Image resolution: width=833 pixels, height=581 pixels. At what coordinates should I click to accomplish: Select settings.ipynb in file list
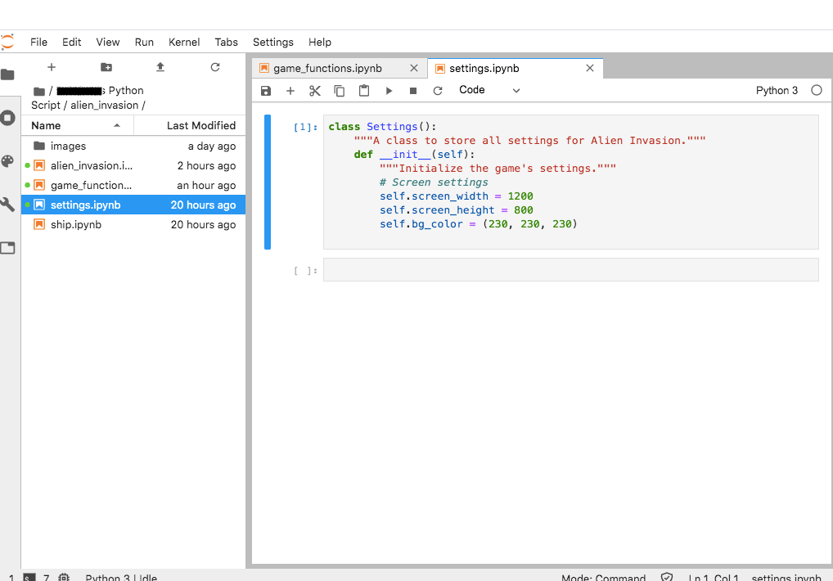(x=133, y=205)
